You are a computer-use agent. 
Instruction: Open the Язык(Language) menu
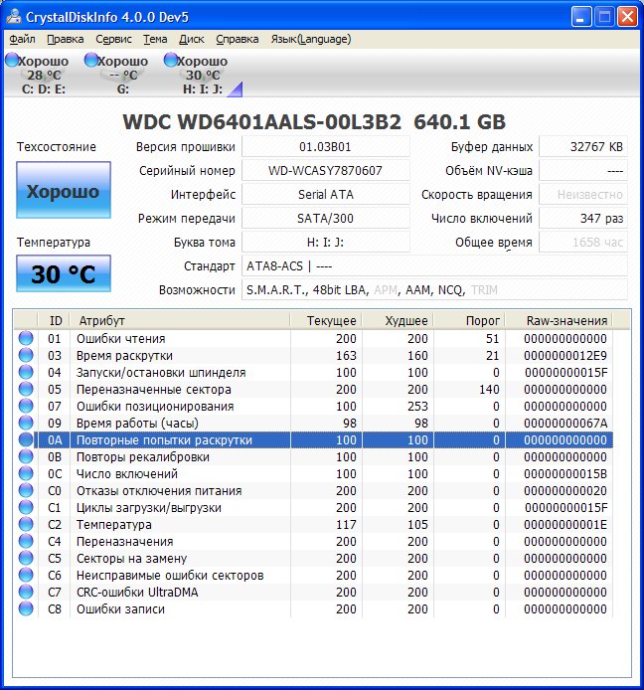click(310, 39)
